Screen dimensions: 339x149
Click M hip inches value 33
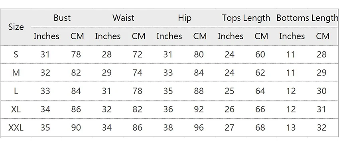(168, 73)
